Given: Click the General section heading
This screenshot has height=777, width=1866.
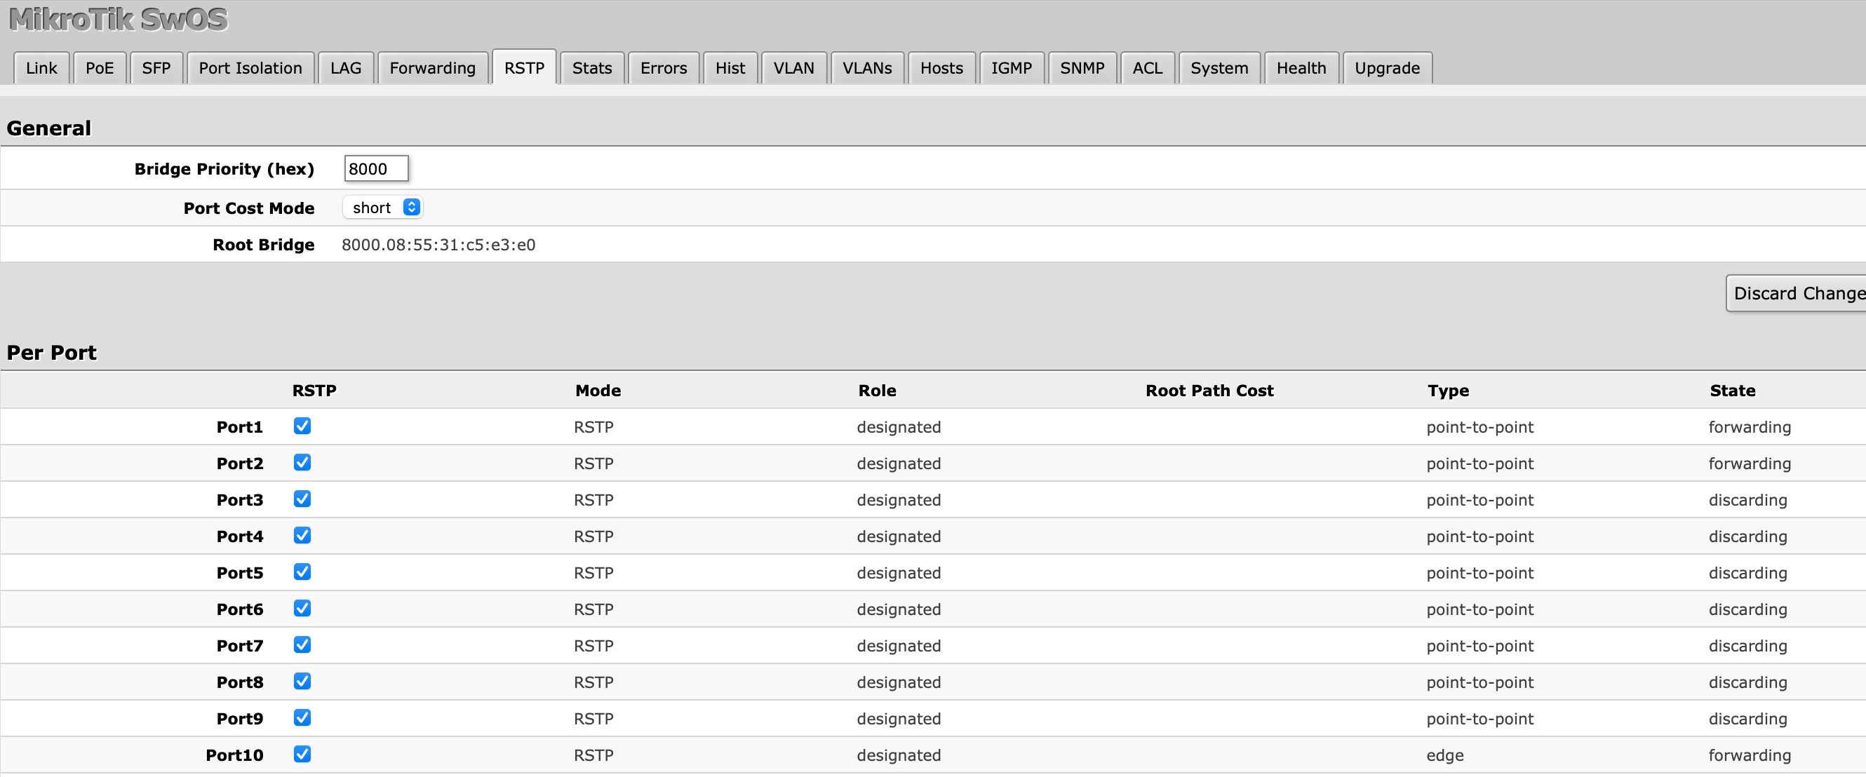Looking at the screenshot, I should tap(48, 128).
